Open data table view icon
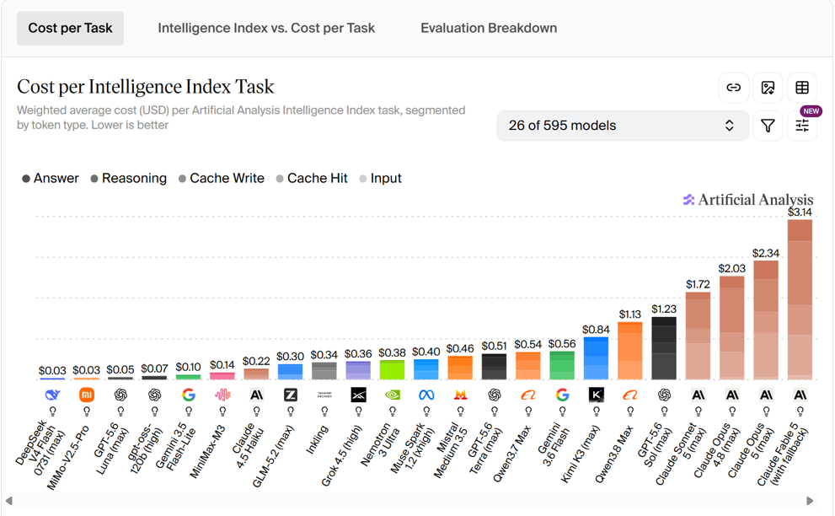 coord(802,88)
